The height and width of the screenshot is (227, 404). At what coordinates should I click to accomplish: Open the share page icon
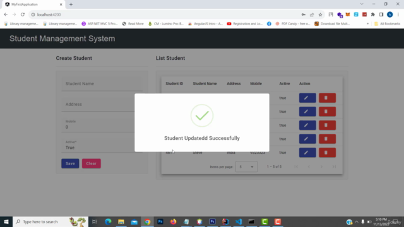click(x=312, y=15)
